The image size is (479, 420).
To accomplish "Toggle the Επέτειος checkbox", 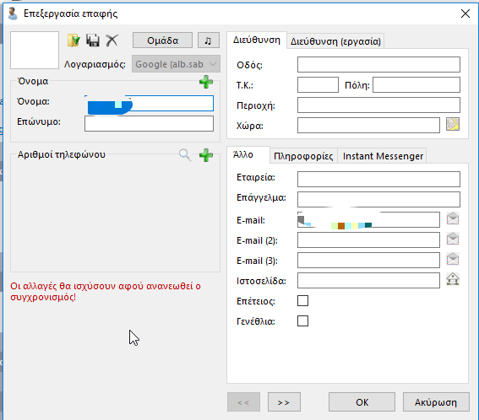I will pos(302,301).
